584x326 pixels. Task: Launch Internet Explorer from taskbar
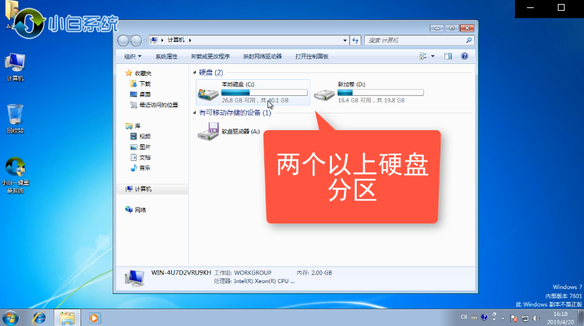pos(39,318)
